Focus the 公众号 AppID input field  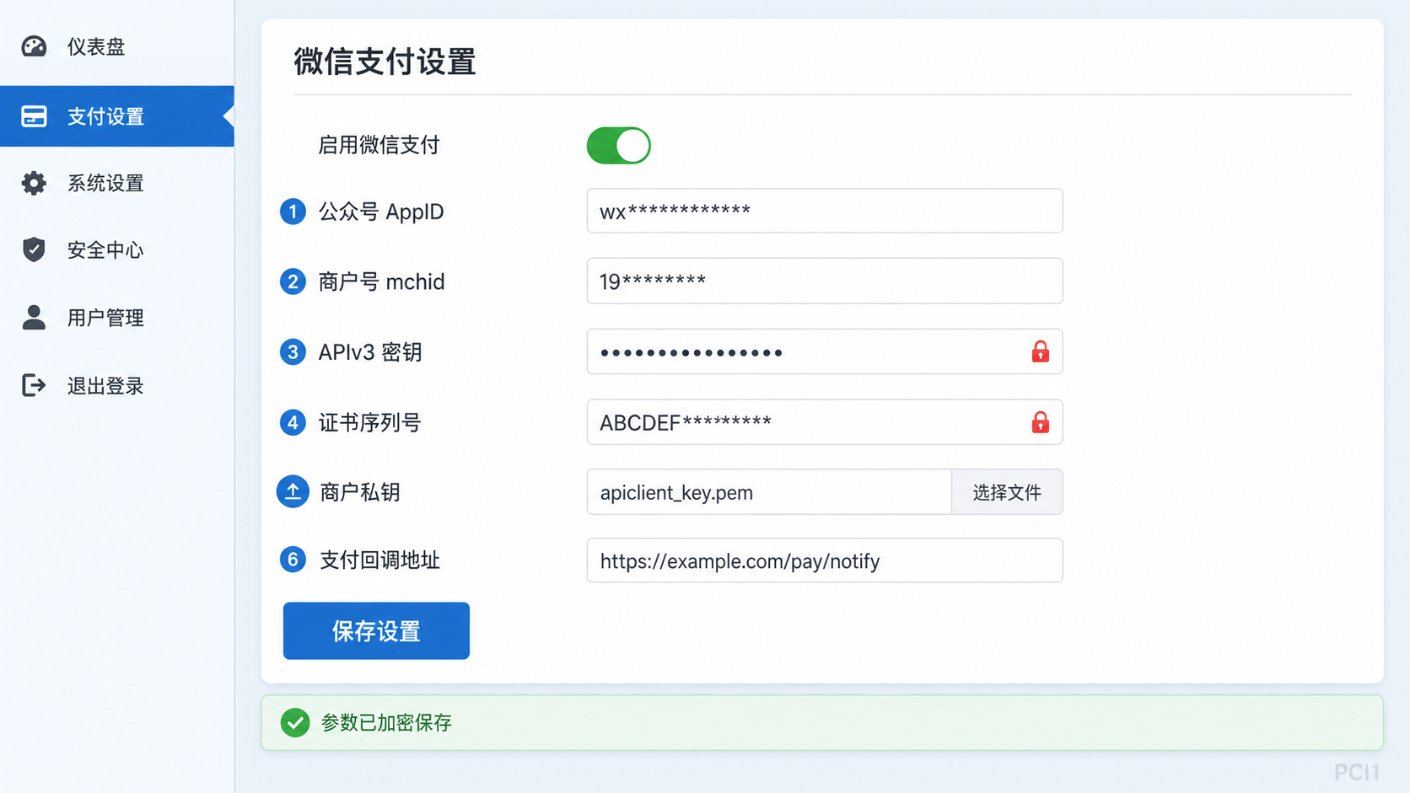825,211
